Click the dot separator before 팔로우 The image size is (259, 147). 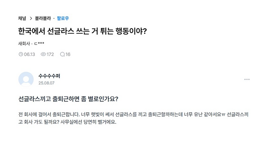click(x=54, y=19)
